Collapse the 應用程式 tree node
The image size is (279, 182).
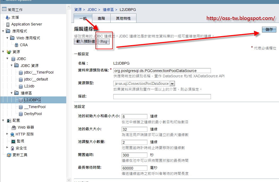(3, 31)
